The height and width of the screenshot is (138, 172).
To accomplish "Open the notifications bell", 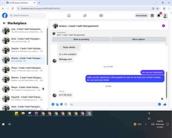I will (x=159, y=16).
